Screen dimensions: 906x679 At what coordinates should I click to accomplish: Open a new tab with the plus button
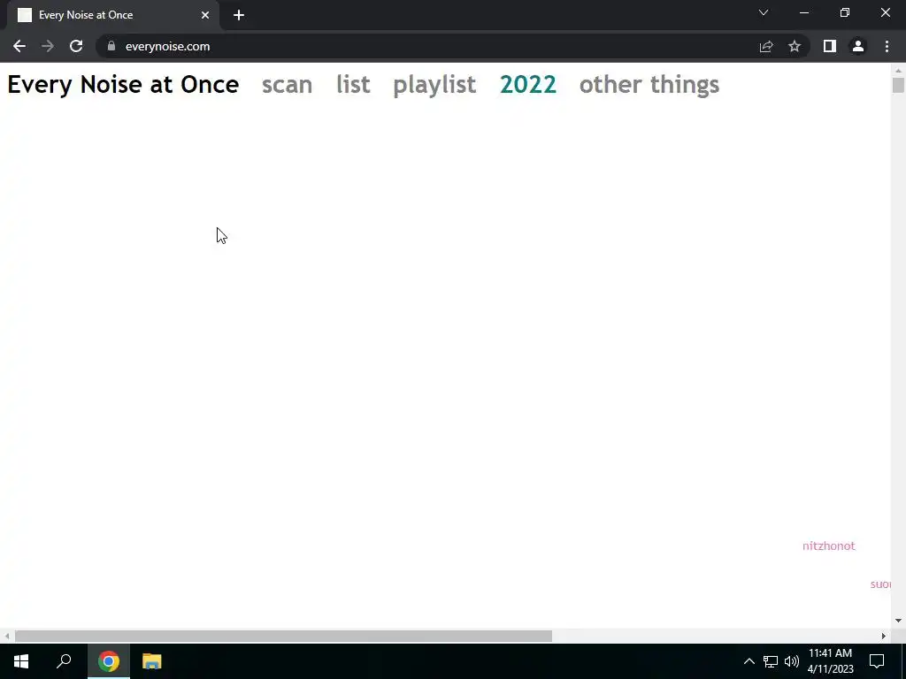coord(239,15)
